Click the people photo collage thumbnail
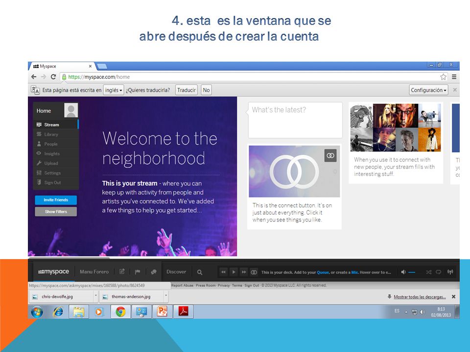 pos(396,128)
